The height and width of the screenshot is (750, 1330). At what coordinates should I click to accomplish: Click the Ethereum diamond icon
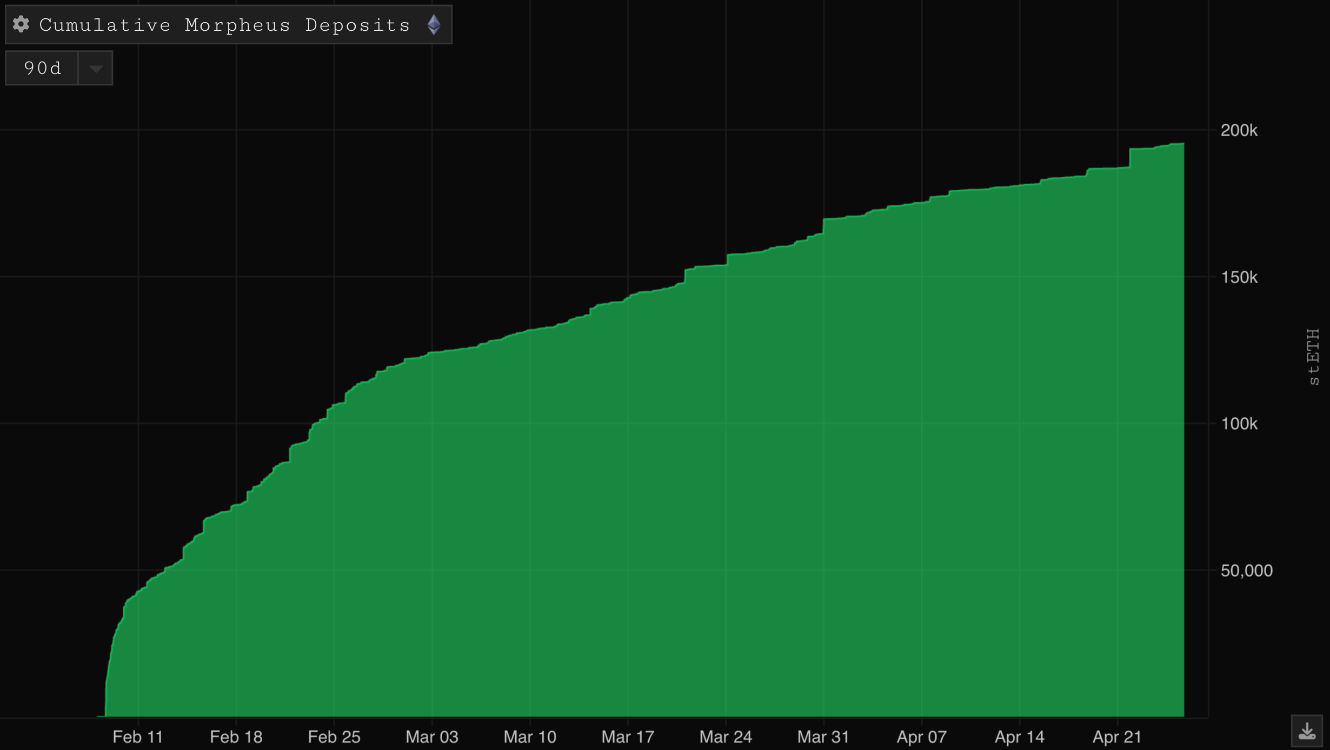click(x=434, y=25)
